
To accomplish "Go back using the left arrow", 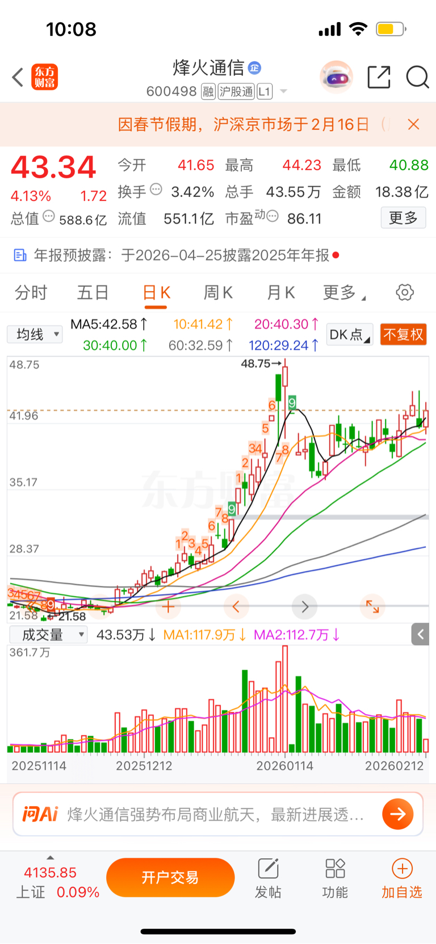I will point(18,77).
